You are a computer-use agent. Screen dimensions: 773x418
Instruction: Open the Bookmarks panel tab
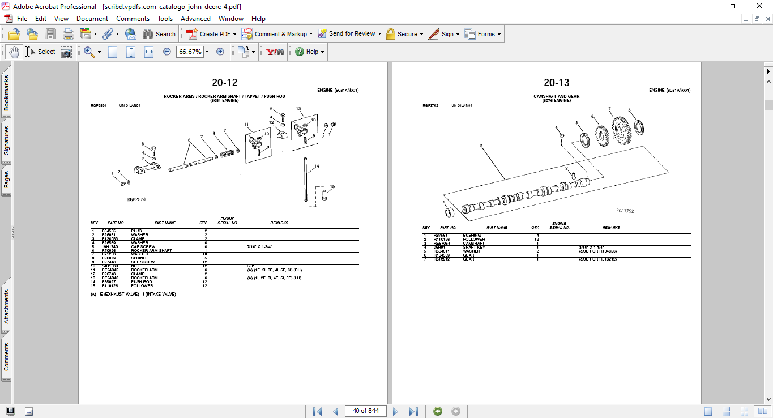7,93
